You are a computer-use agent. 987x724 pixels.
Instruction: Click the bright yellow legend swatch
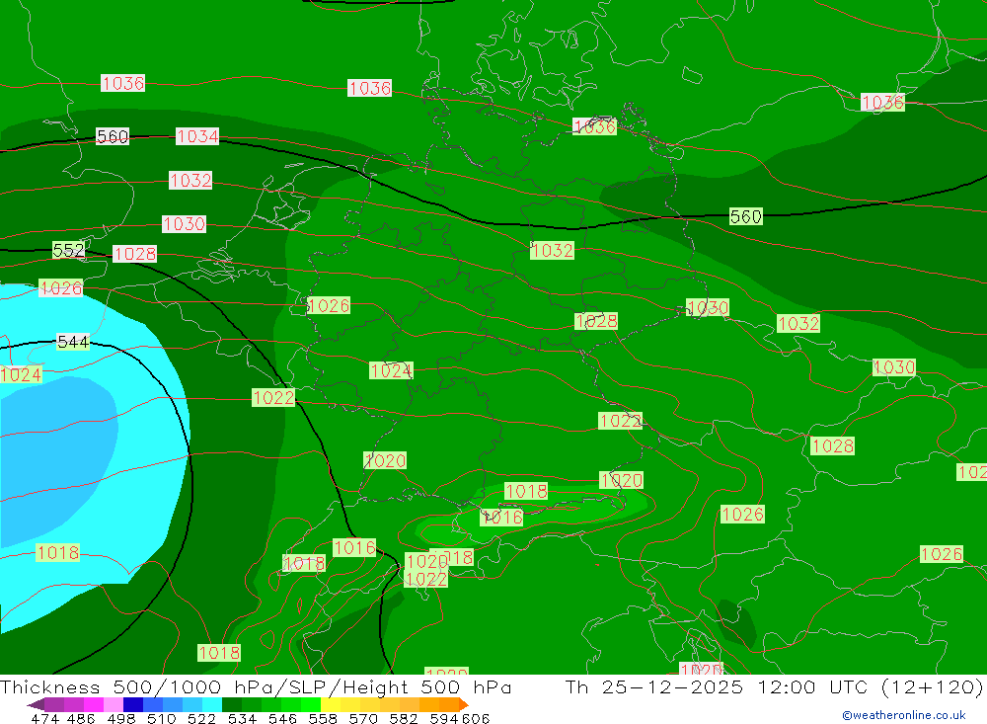click(x=331, y=704)
